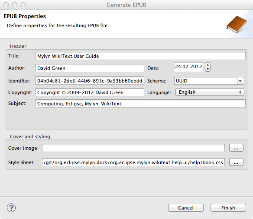Click the 'EPUB Properties' heading text
Screen dimensions: 253x219
click(25, 16)
